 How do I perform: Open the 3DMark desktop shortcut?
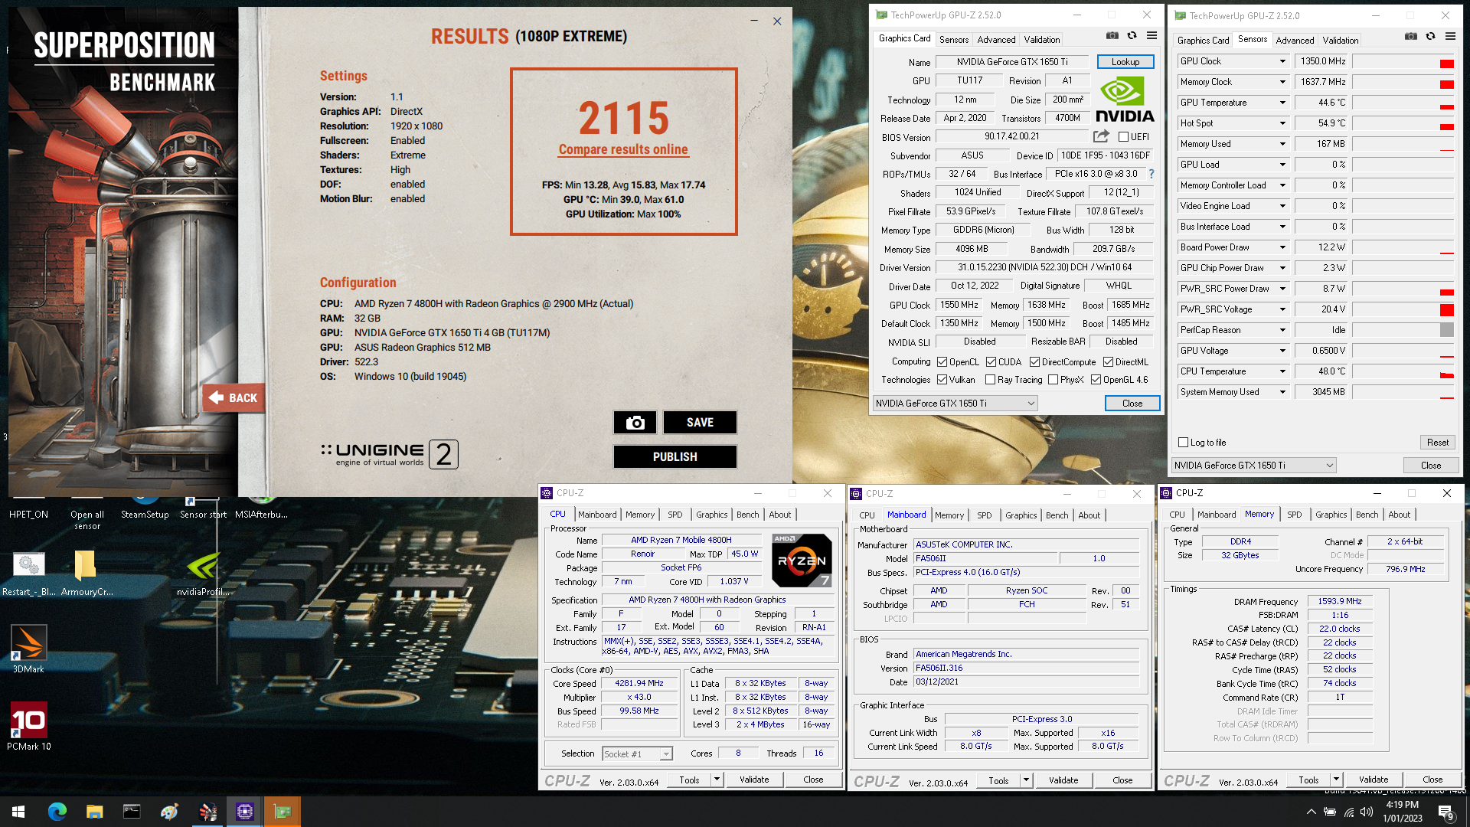pos(28,649)
